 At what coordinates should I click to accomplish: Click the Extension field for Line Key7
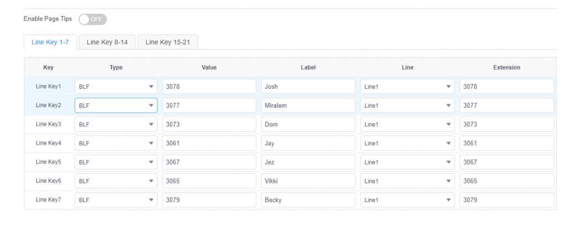[x=507, y=199]
